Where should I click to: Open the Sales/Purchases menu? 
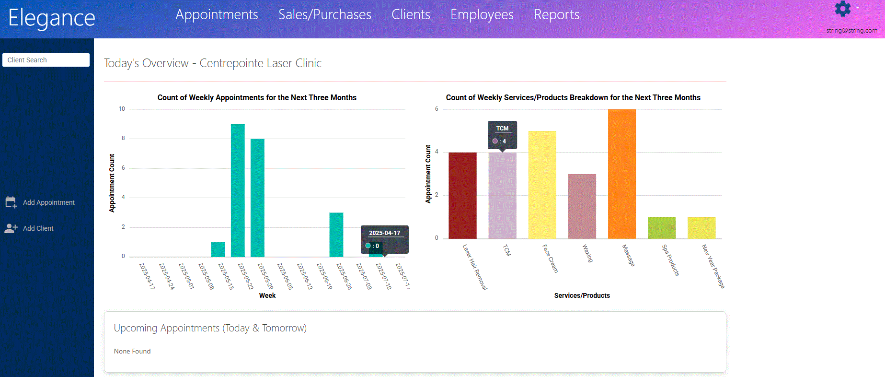(x=324, y=15)
